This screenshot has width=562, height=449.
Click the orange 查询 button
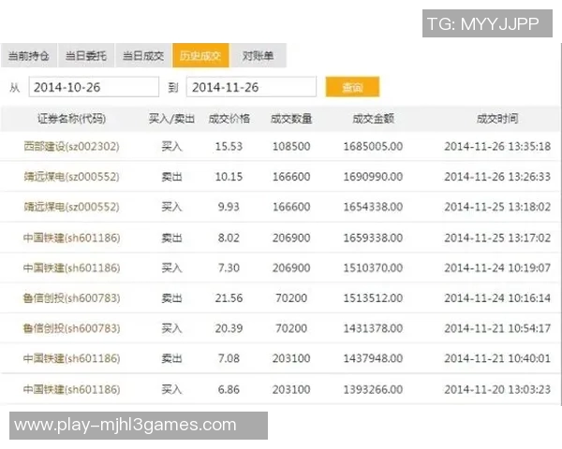point(352,87)
